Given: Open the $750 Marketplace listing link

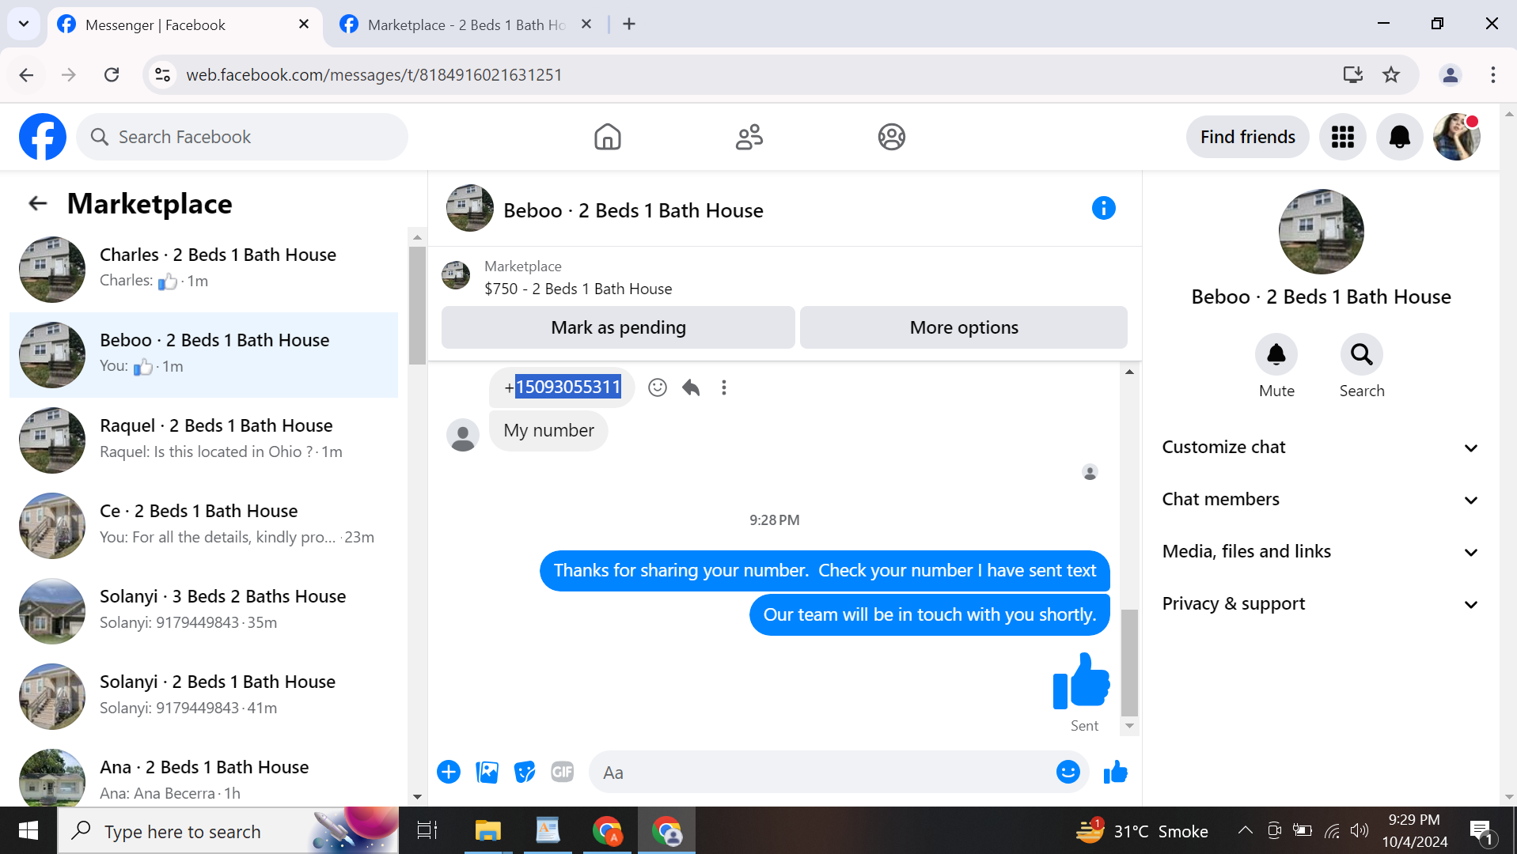Looking at the screenshot, I should pyautogui.click(x=578, y=289).
